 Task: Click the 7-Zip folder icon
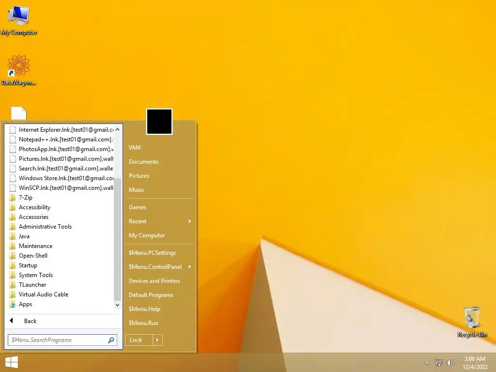[13, 198]
